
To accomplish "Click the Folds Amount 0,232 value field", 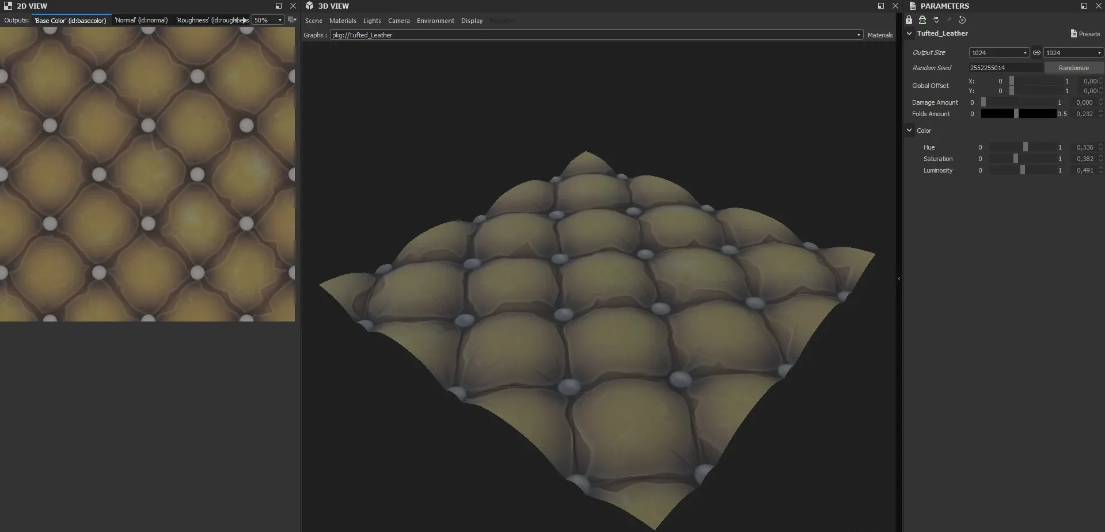I will pyautogui.click(x=1084, y=114).
